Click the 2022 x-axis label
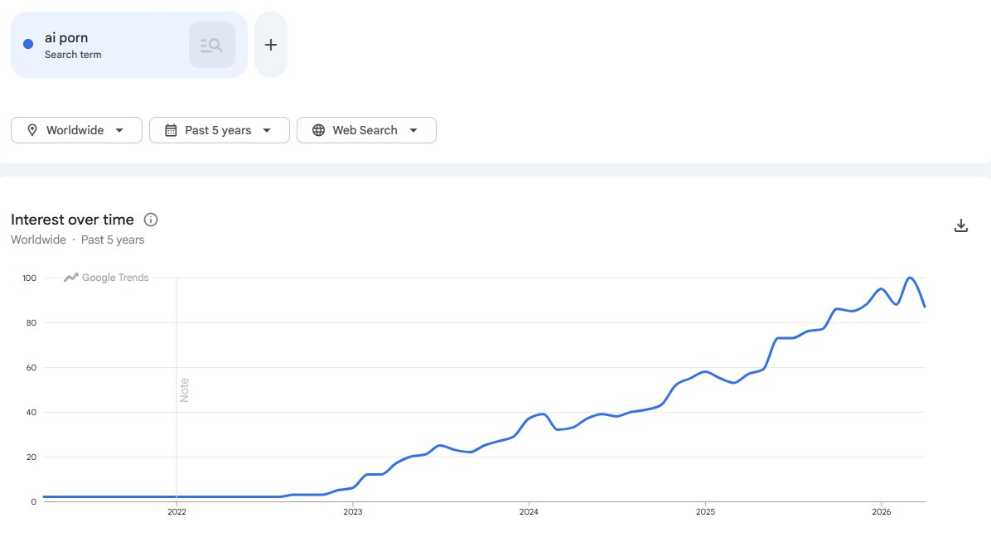The height and width of the screenshot is (542, 991). coord(177,511)
